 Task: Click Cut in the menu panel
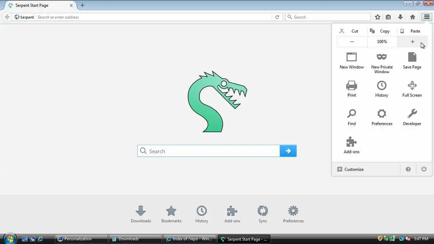(352, 31)
